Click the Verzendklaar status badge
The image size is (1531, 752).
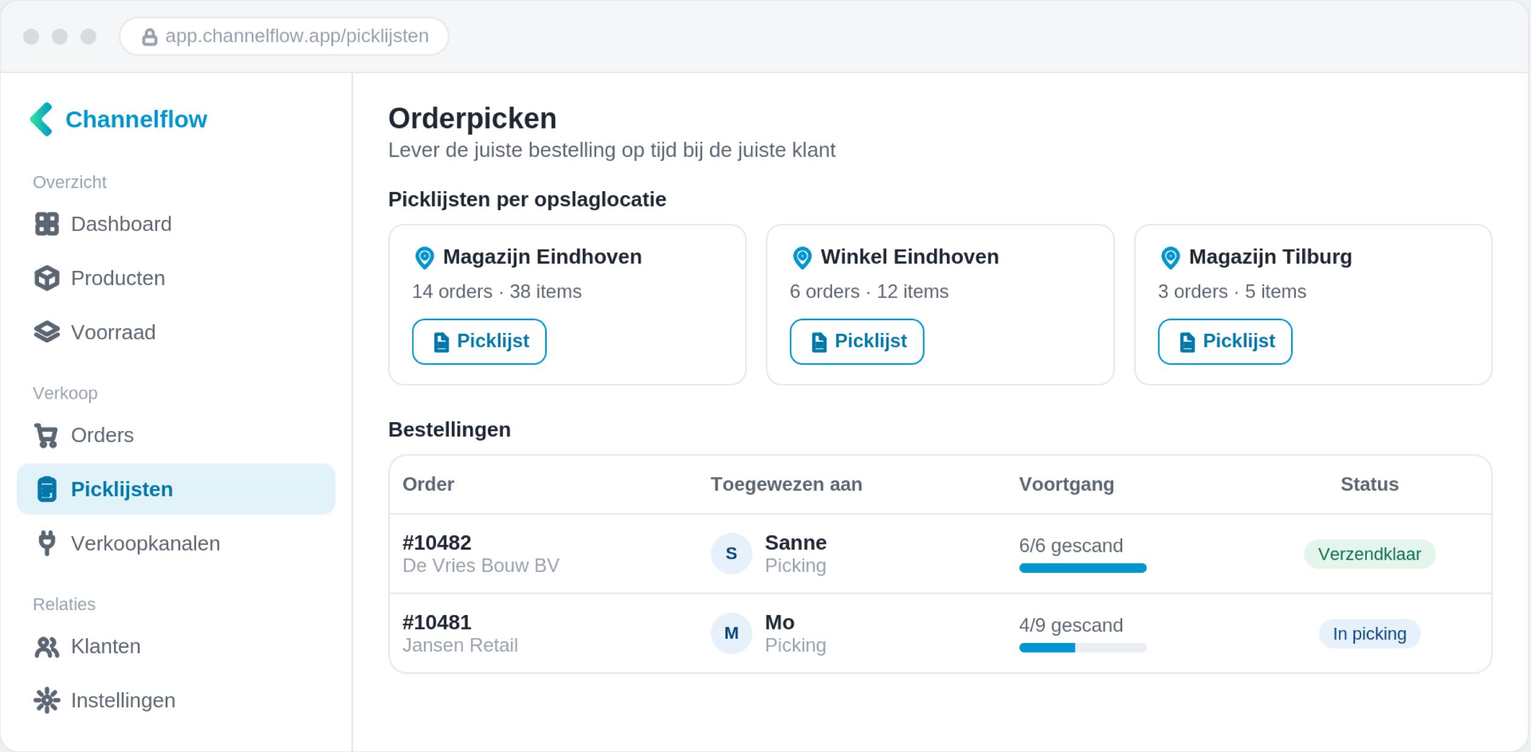pyautogui.click(x=1370, y=554)
